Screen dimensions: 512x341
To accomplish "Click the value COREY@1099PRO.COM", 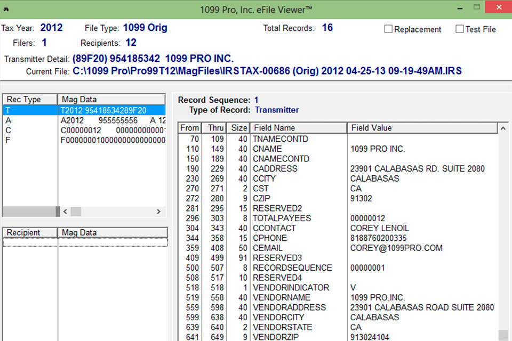I will [396, 248].
